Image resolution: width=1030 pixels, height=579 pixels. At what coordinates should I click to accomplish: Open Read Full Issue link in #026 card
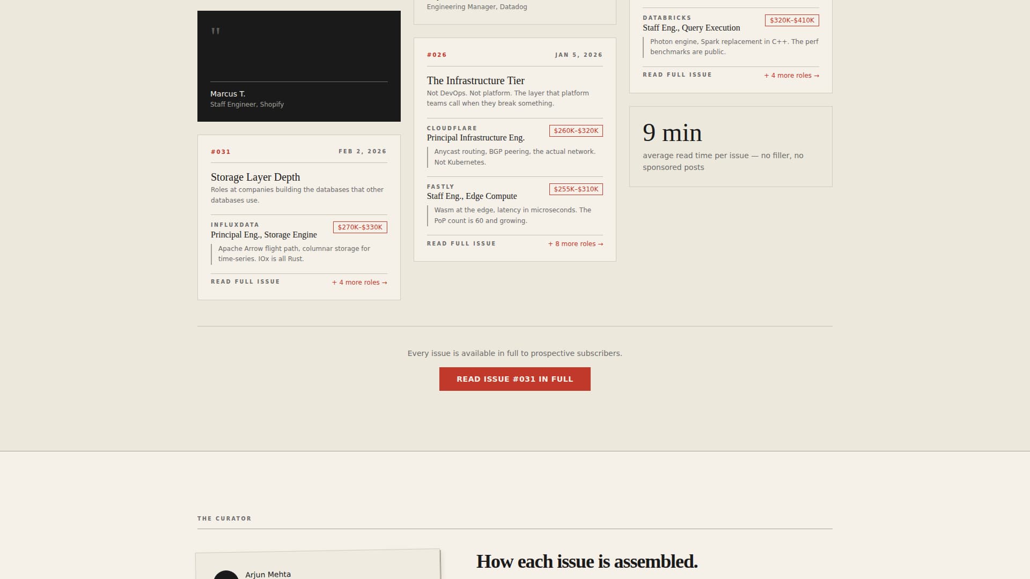point(461,244)
